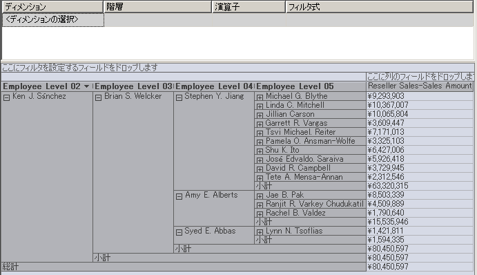Expand Lynn N. Tsoflias
Screen dimensions: 477x275
(260, 232)
